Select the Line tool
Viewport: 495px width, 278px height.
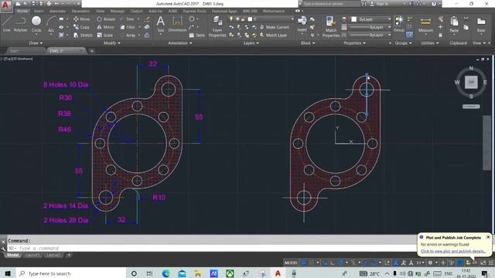[7, 24]
